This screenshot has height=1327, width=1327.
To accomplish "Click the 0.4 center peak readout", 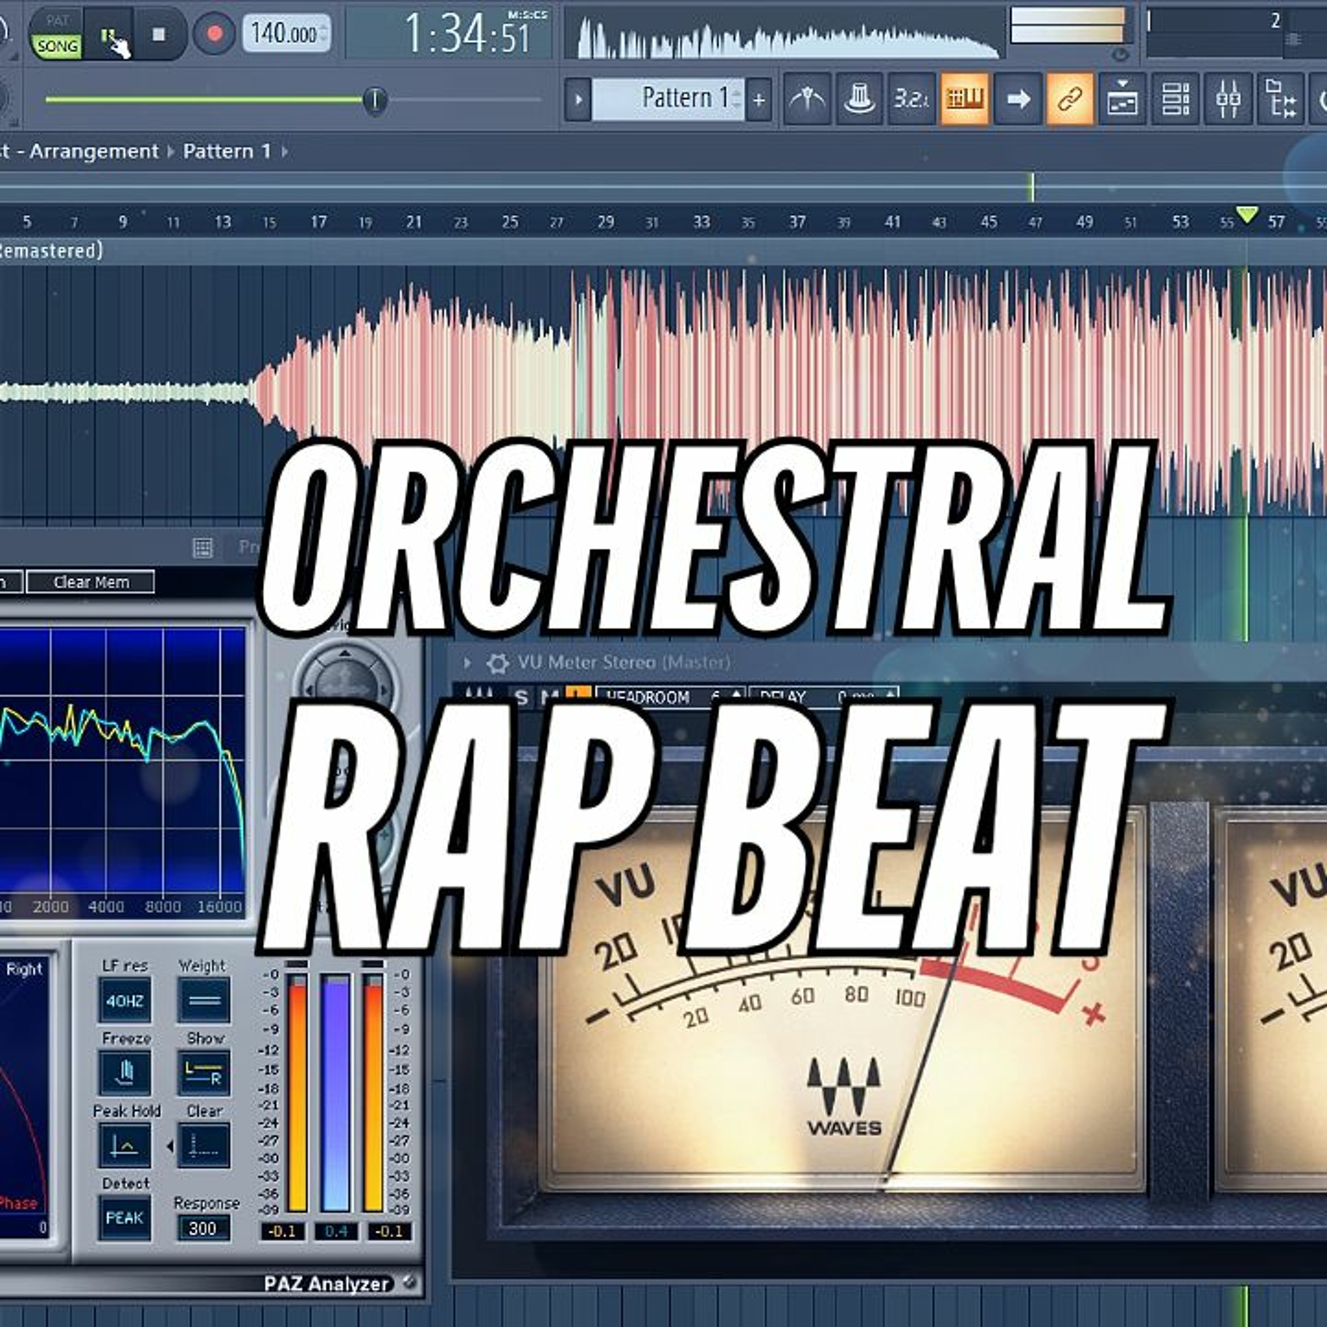I will (x=336, y=1231).
